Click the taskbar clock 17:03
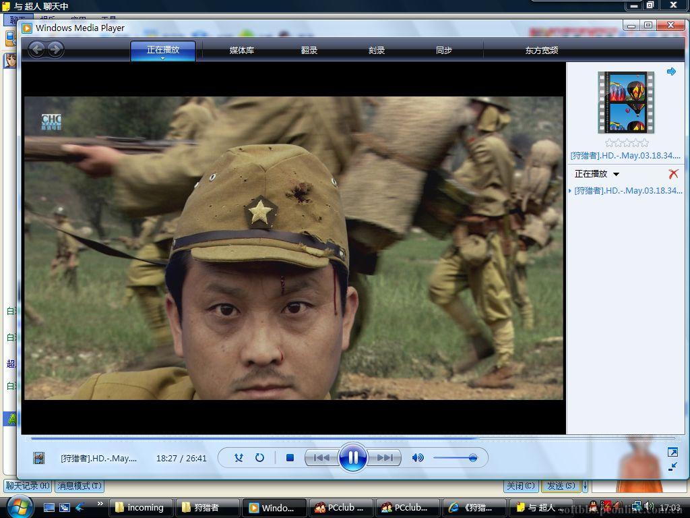 click(670, 507)
